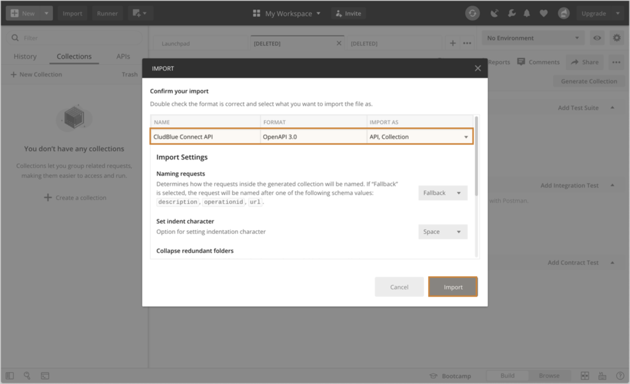Image resolution: width=630 pixels, height=384 pixels.
Task: Open the capture requests satellite icon
Action: [x=495, y=14]
